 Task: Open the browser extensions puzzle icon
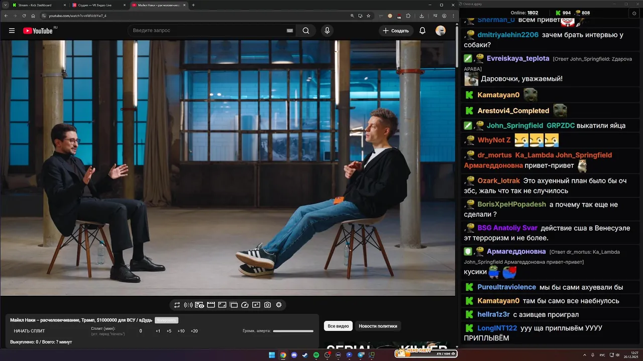[x=408, y=16]
